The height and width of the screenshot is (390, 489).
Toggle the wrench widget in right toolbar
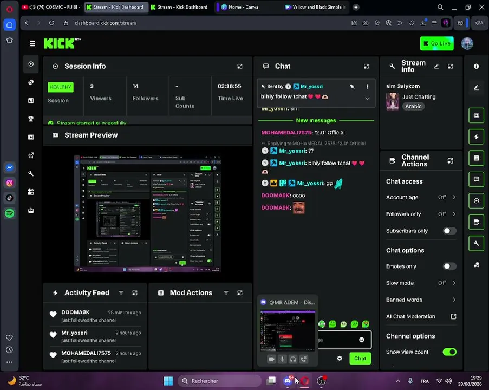[x=476, y=243]
